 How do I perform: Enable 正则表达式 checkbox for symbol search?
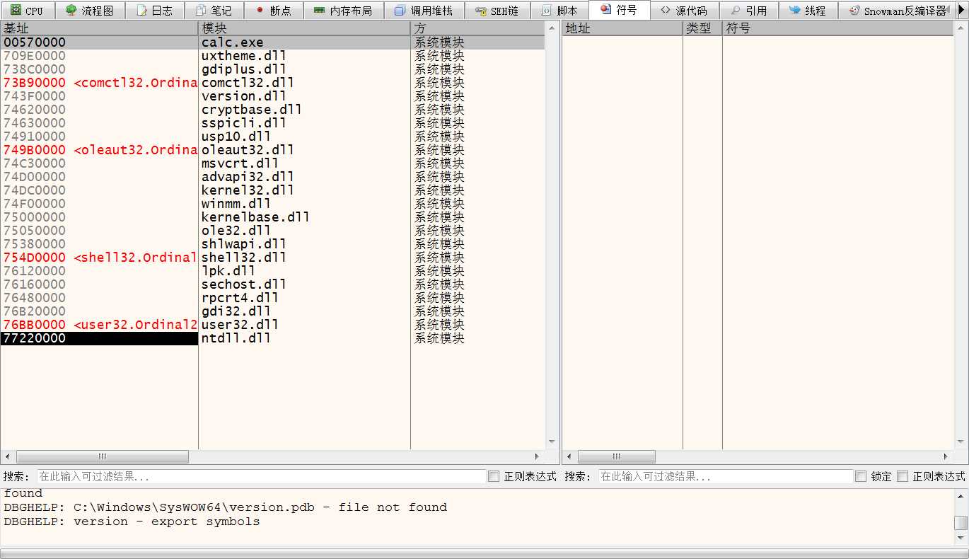pyautogui.click(x=902, y=476)
